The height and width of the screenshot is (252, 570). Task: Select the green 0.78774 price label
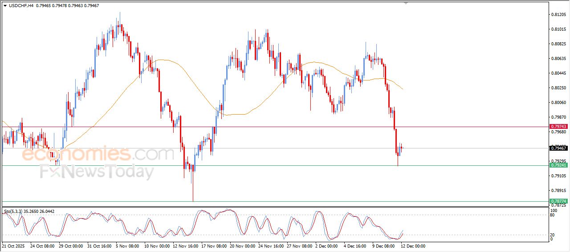(558, 201)
